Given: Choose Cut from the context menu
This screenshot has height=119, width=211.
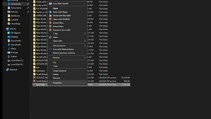Looking at the screenshot, I should pyautogui.click(x=67, y=62).
